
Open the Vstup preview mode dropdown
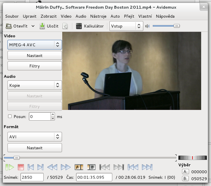(126, 26)
